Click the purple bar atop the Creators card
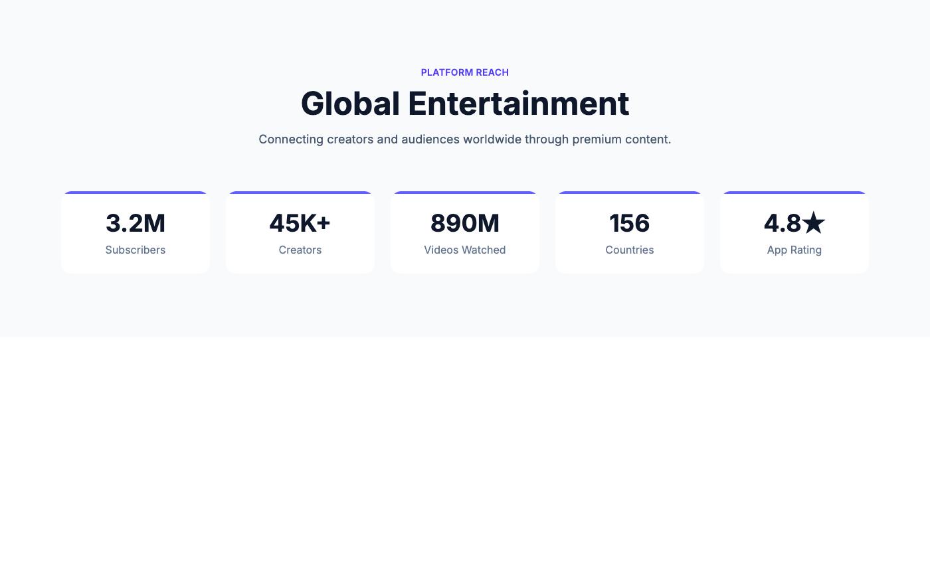 (300, 193)
